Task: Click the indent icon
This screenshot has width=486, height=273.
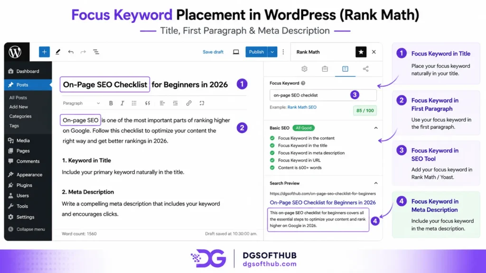Action: pos(176,103)
